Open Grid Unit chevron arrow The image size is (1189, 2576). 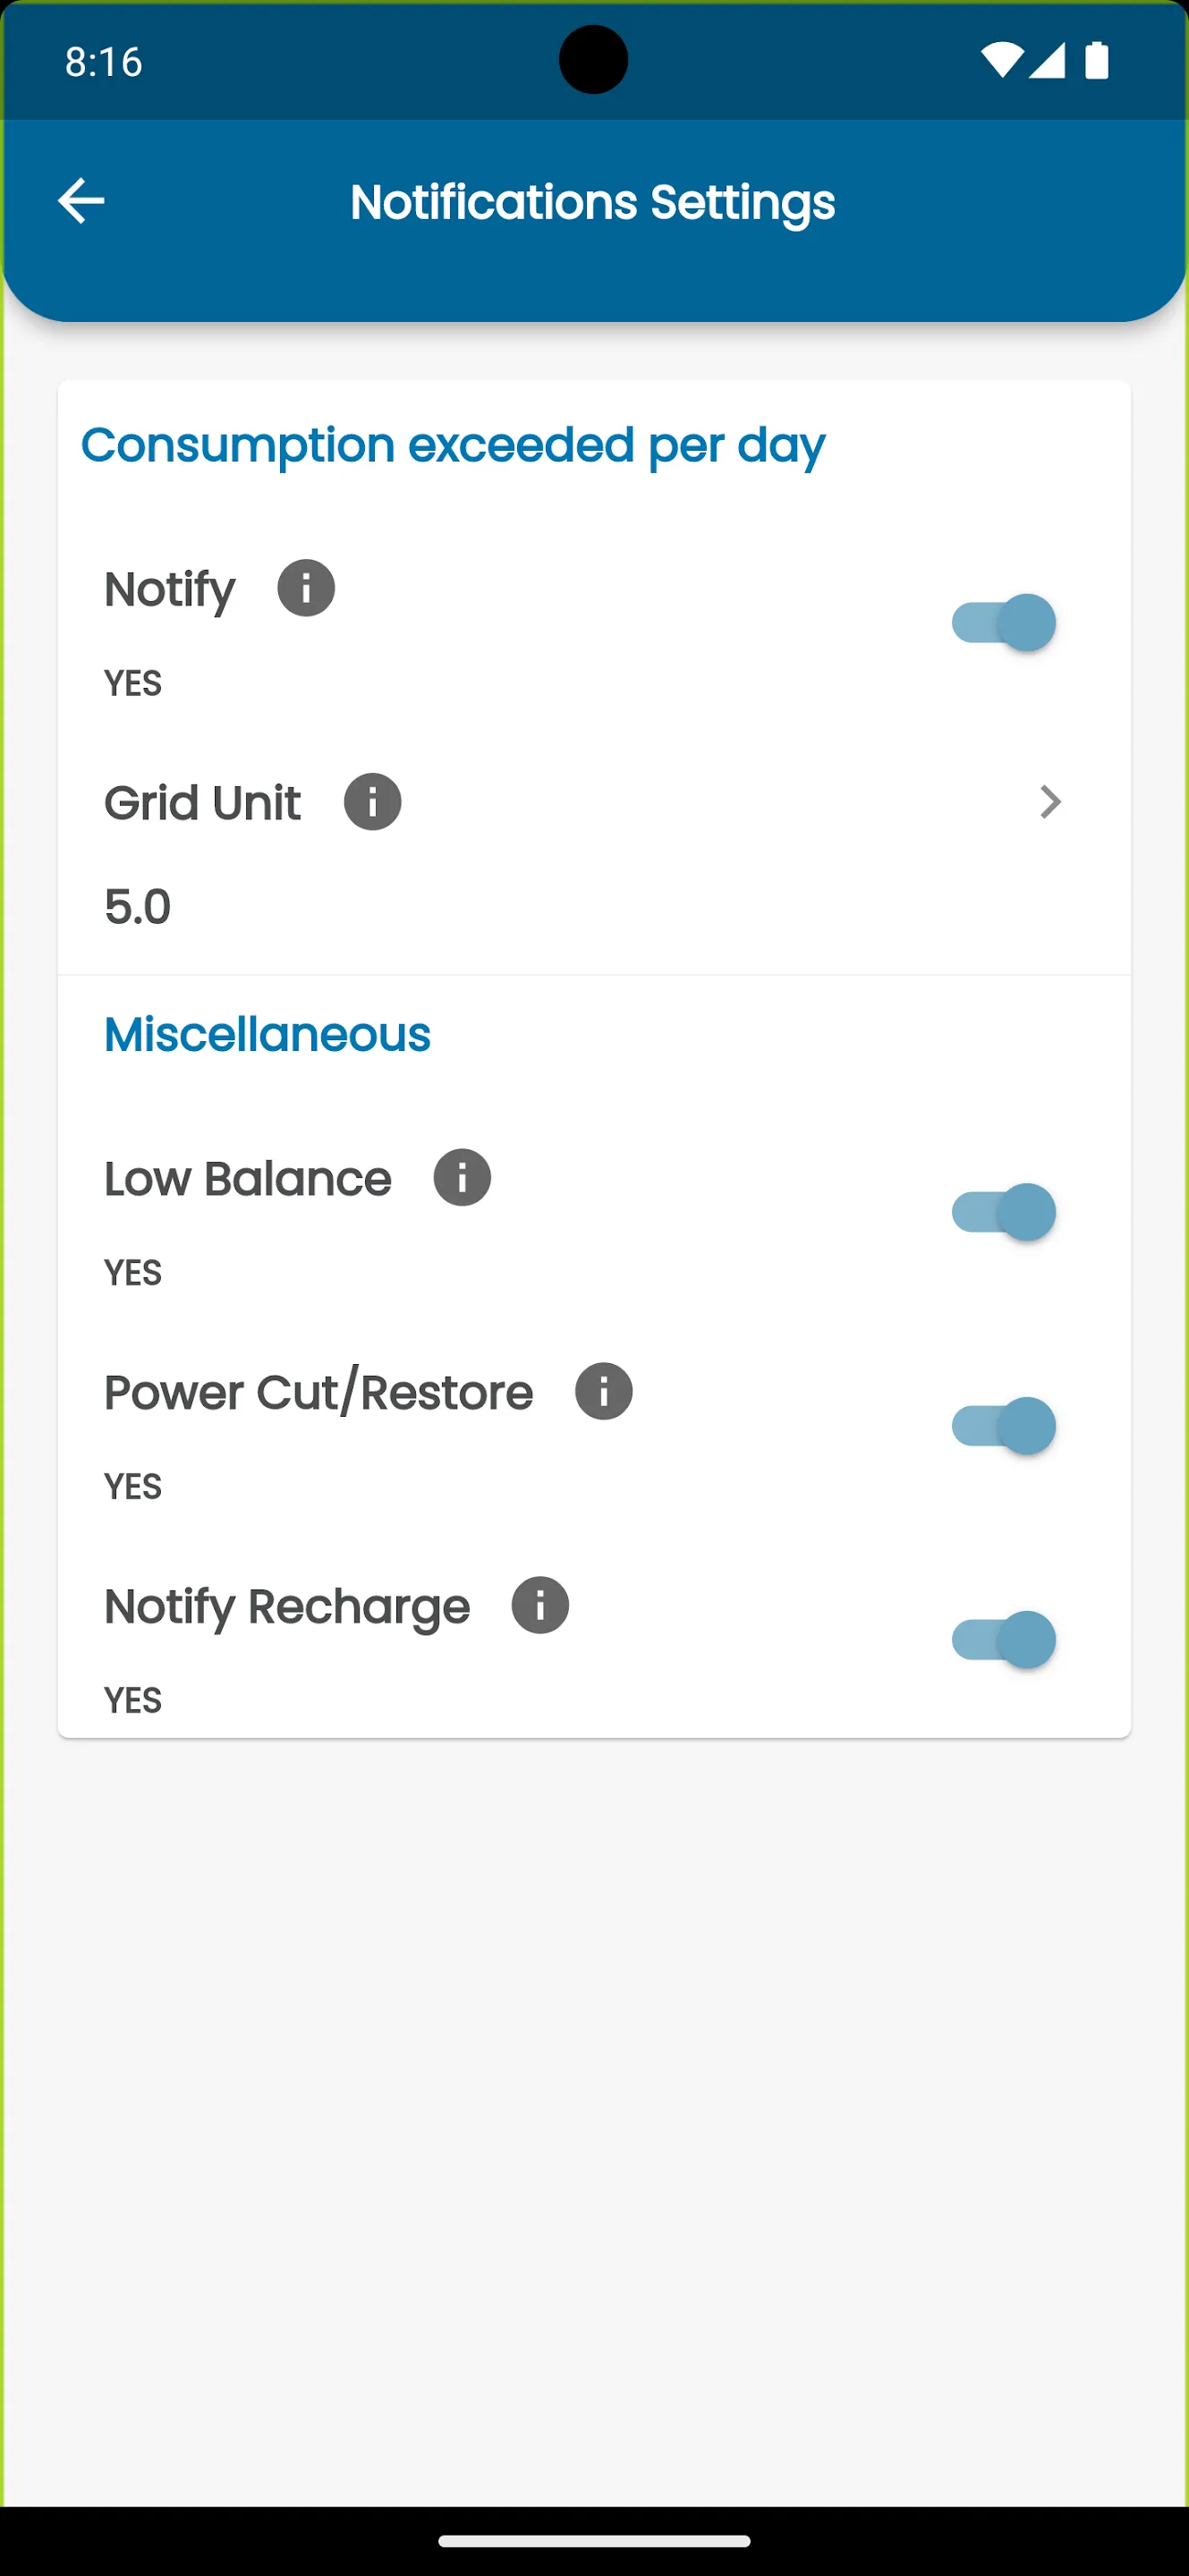click(1050, 802)
